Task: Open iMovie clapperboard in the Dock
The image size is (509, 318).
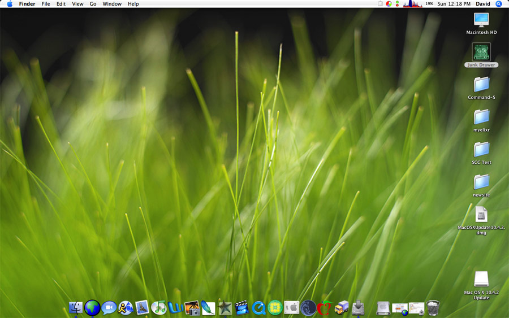Action: point(242,308)
